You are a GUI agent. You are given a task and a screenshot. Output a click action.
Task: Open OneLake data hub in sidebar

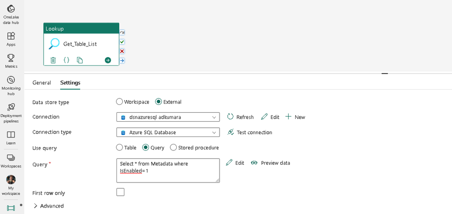click(x=11, y=14)
